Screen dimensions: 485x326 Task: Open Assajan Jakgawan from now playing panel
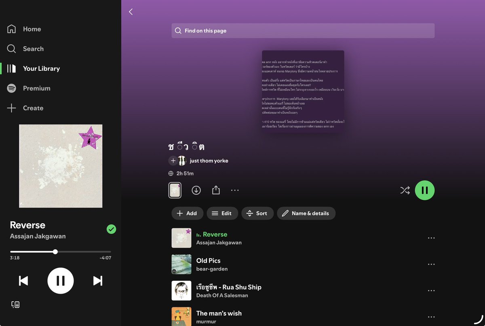click(38, 236)
